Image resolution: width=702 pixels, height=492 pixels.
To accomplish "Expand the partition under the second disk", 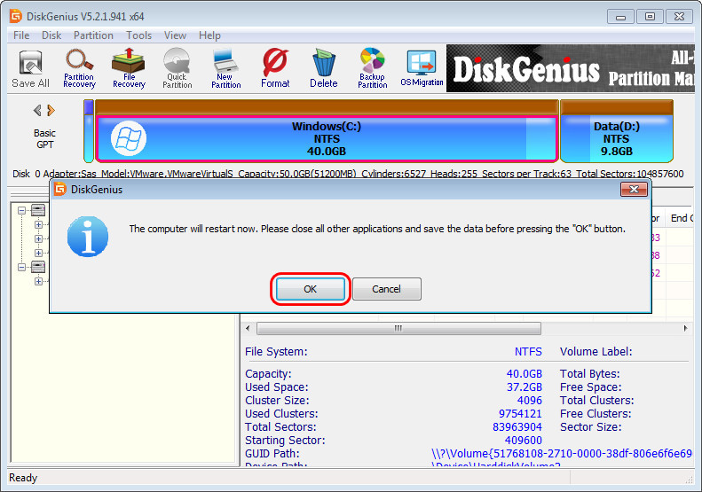I will [x=38, y=281].
